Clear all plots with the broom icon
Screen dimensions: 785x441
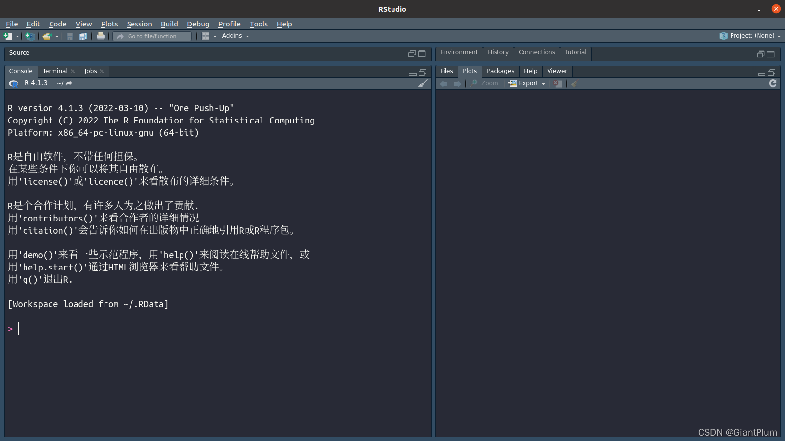tap(574, 83)
